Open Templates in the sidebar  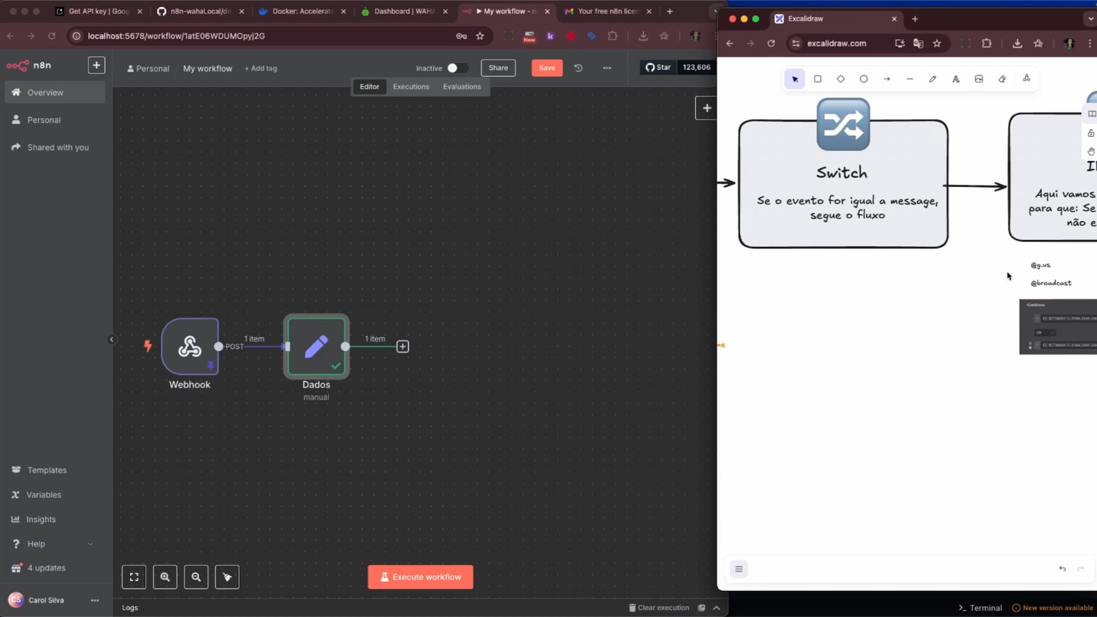point(47,470)
